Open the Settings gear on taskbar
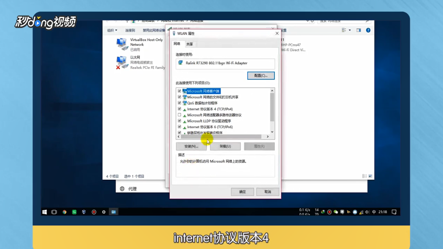Viewport: 443px width, 249px height. tap(104, 212)
